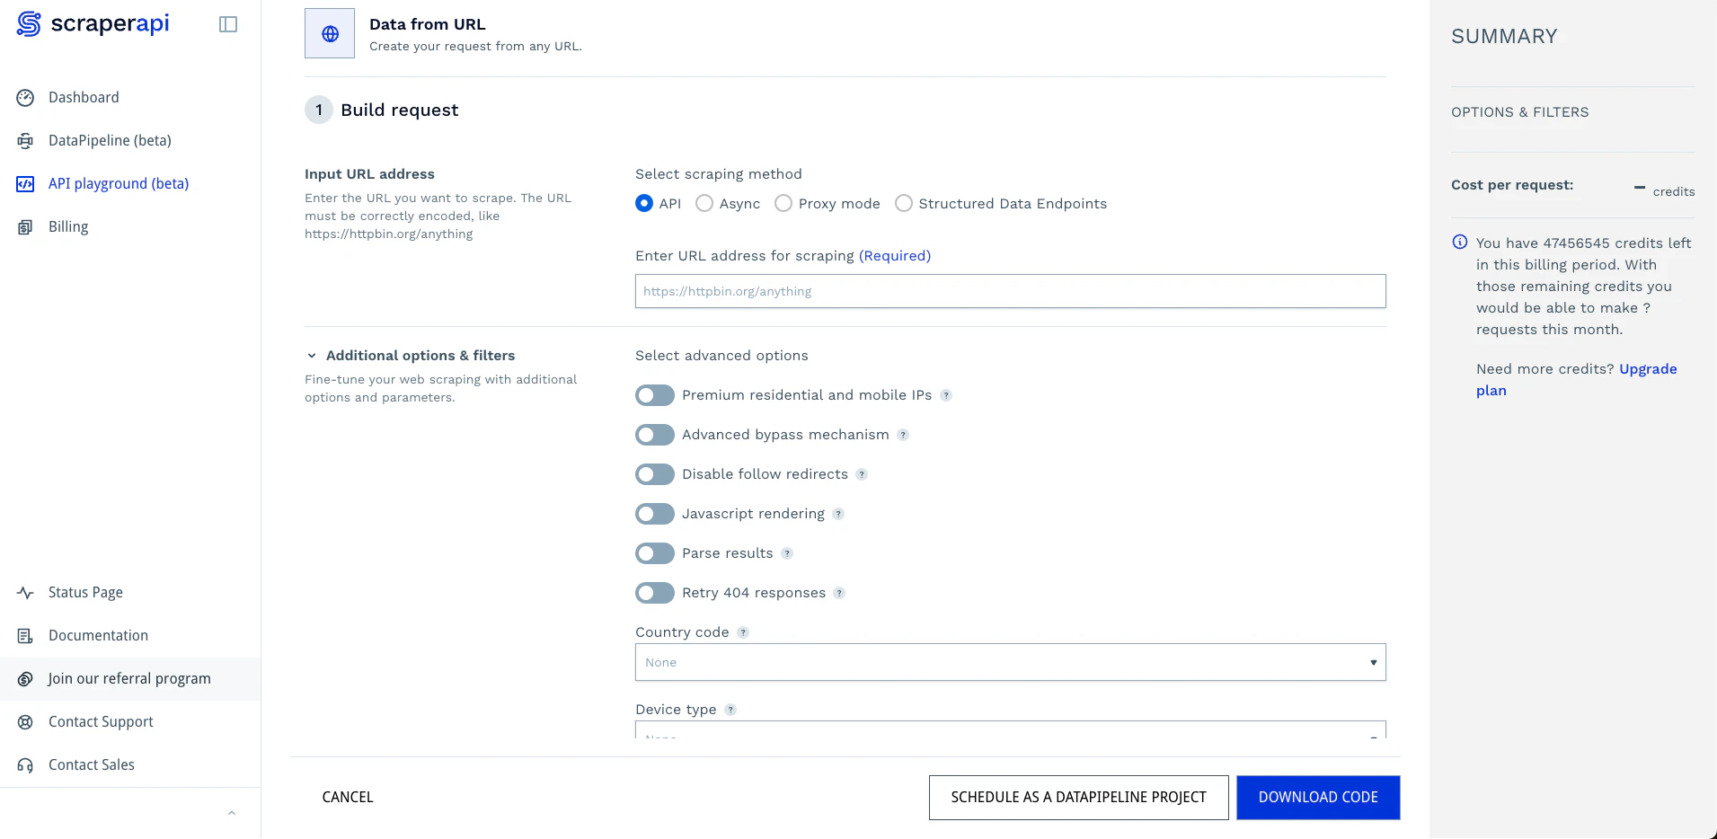
Task: Collapse the Additional options & filters section
Action: tap(312, 355)
